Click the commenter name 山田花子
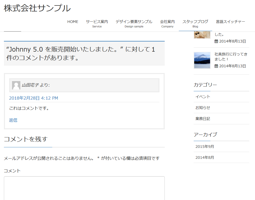This screenshot has width=255, height=200. (x=30, y=85)
